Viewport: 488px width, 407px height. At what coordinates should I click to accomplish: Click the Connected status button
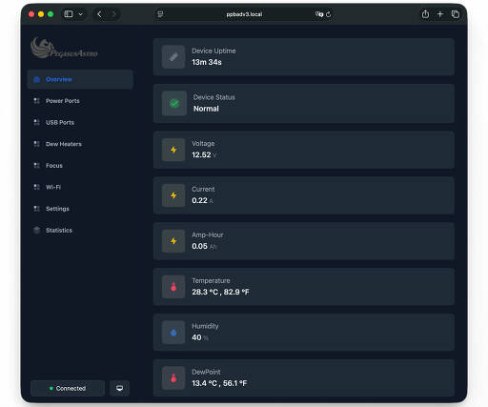coord(68,388)
